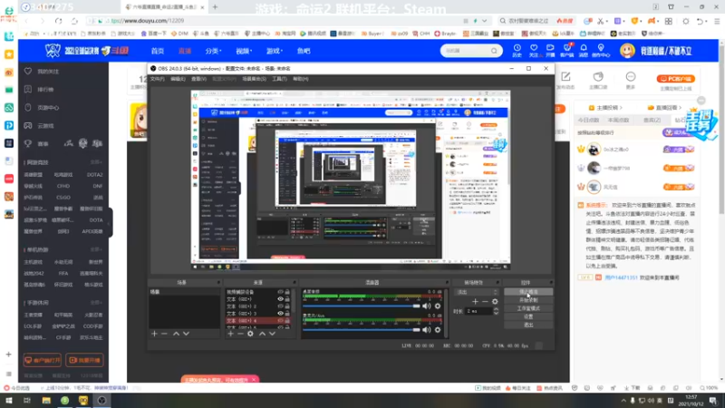
Task: Click the orange PC客户端 button
Action: click(675, 79)
